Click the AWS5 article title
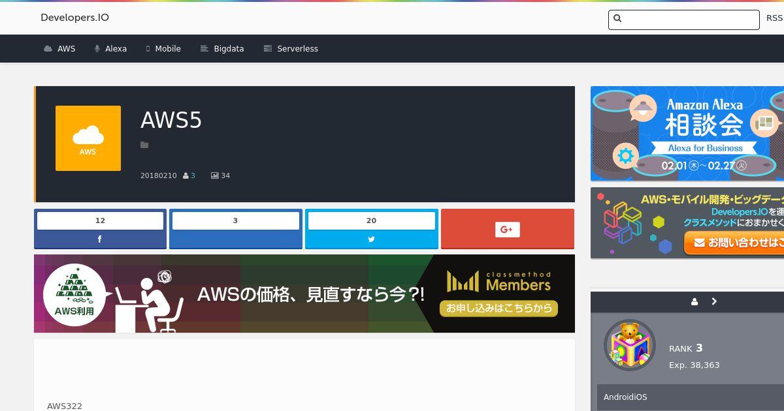Screen dimensions: 784x411 coord(171,120)
